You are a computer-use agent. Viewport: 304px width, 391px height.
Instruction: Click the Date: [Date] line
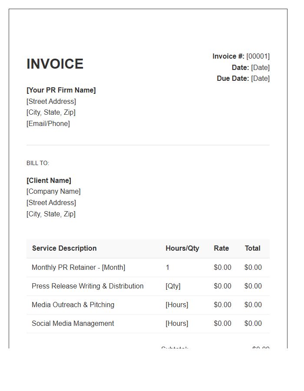251,68
